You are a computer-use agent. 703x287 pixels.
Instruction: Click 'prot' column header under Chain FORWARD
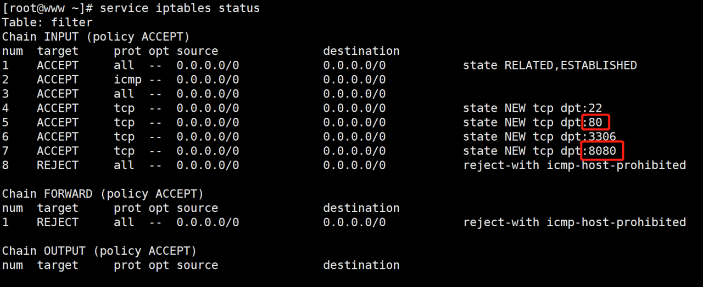(x=127, y=208)
